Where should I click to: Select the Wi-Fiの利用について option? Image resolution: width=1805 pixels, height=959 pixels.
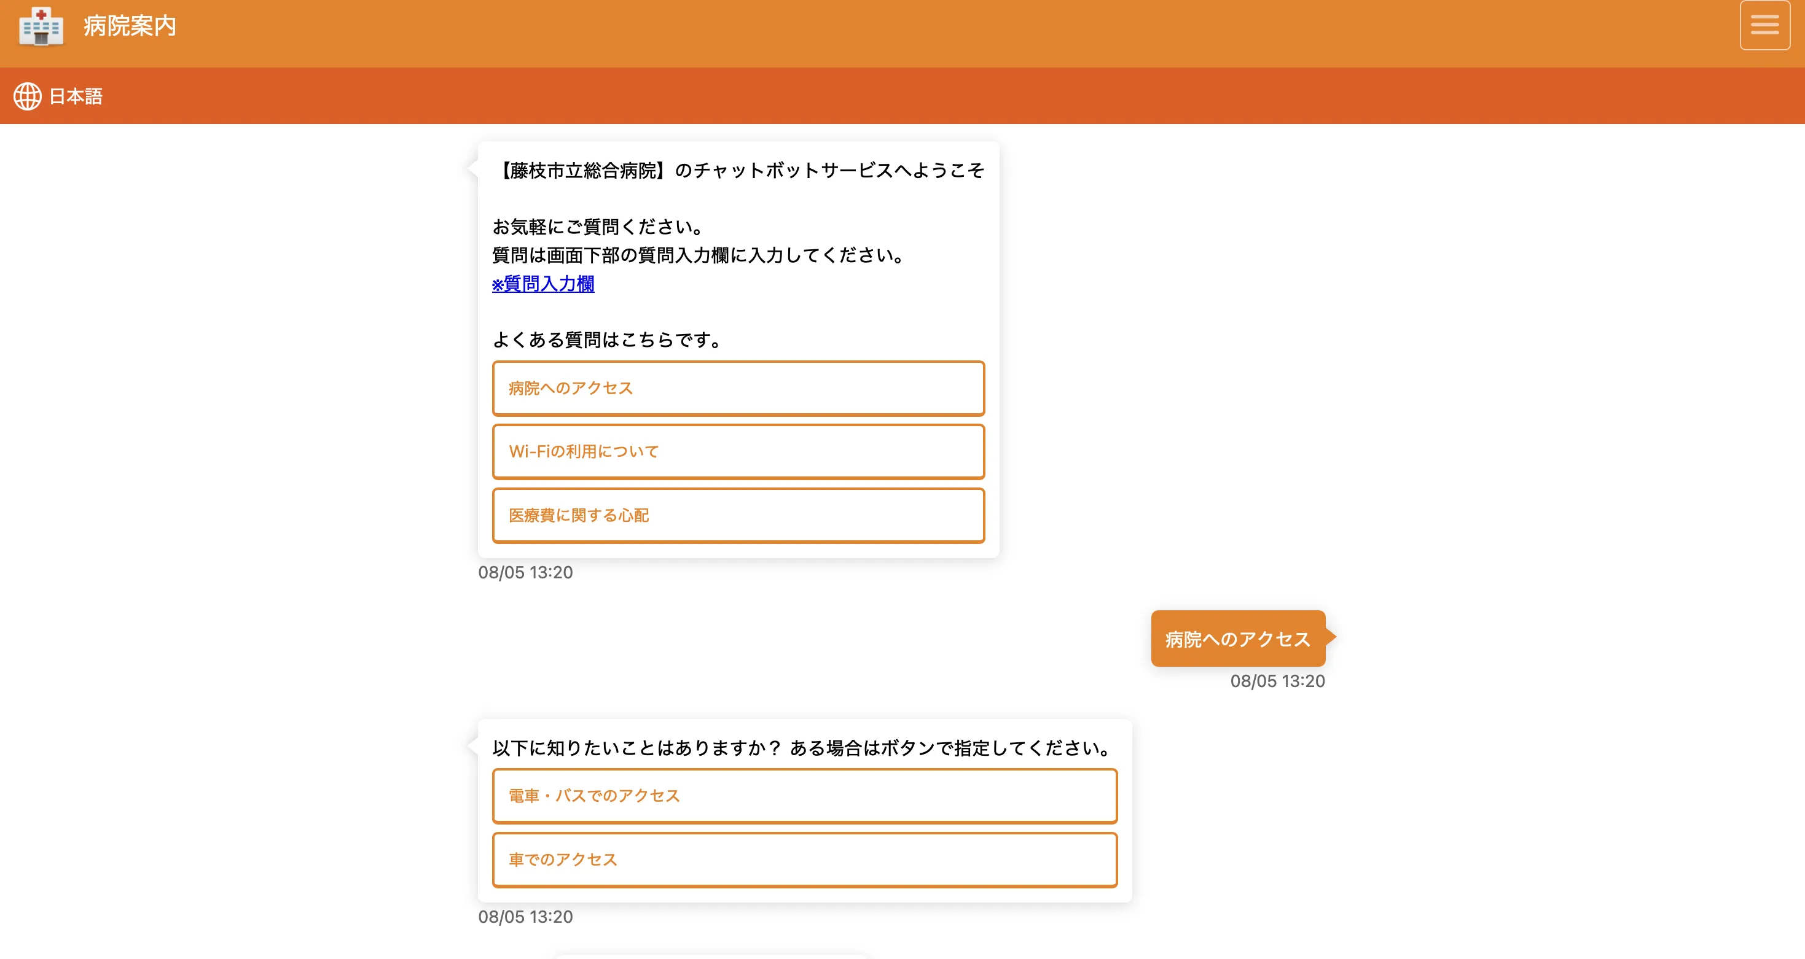[x=738, y=451]
